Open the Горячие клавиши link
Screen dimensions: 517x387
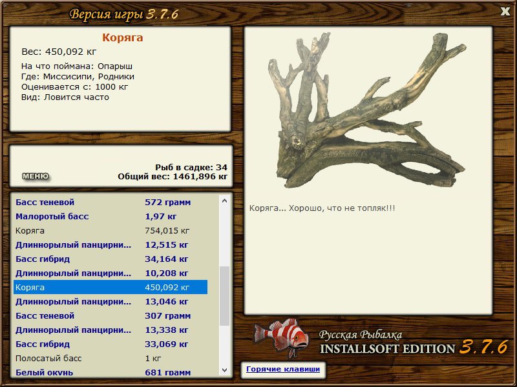283,369
